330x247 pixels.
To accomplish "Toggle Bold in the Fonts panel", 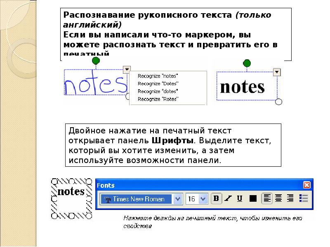I will (x=216, y=199).
